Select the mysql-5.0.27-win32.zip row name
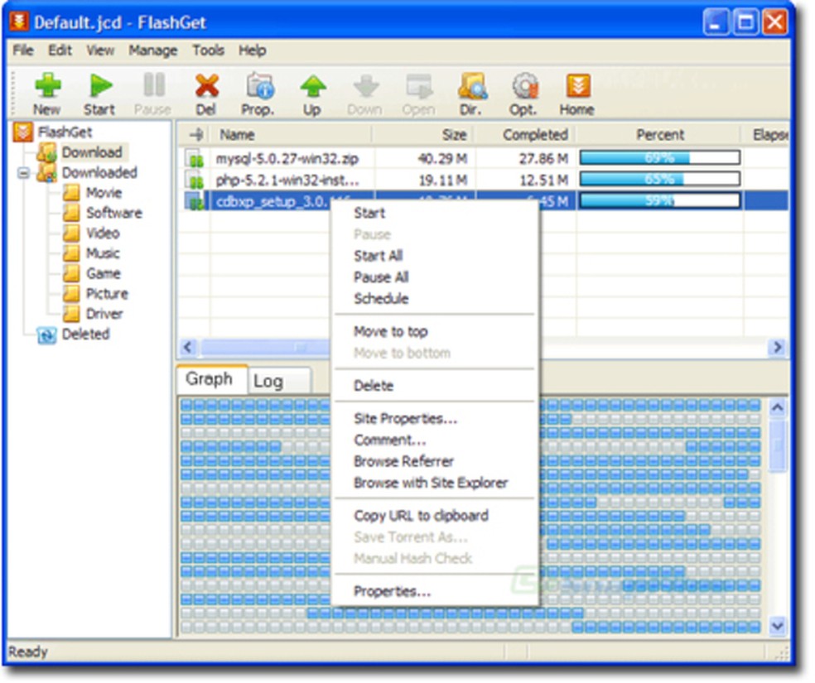The width and height of the screenshot is (815, 683). pos(287,158)
